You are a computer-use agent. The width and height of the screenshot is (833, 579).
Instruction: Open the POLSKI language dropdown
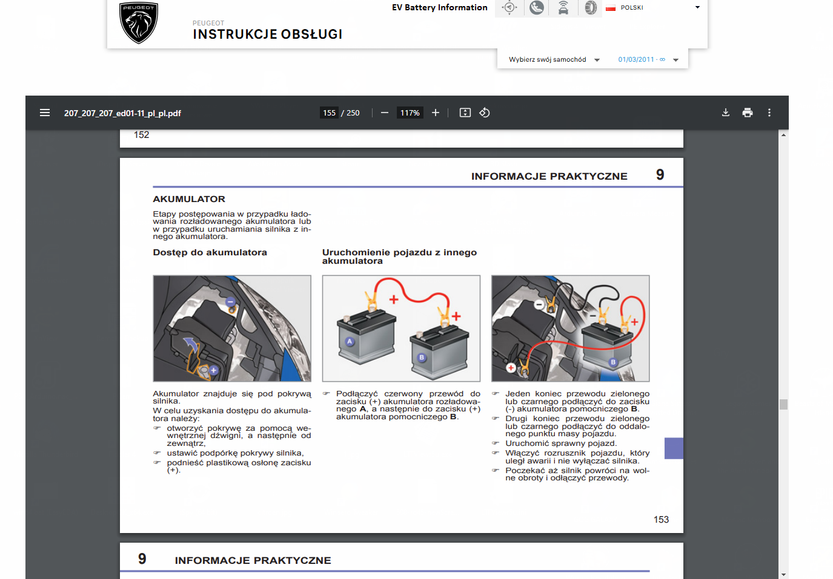(653, 8)
